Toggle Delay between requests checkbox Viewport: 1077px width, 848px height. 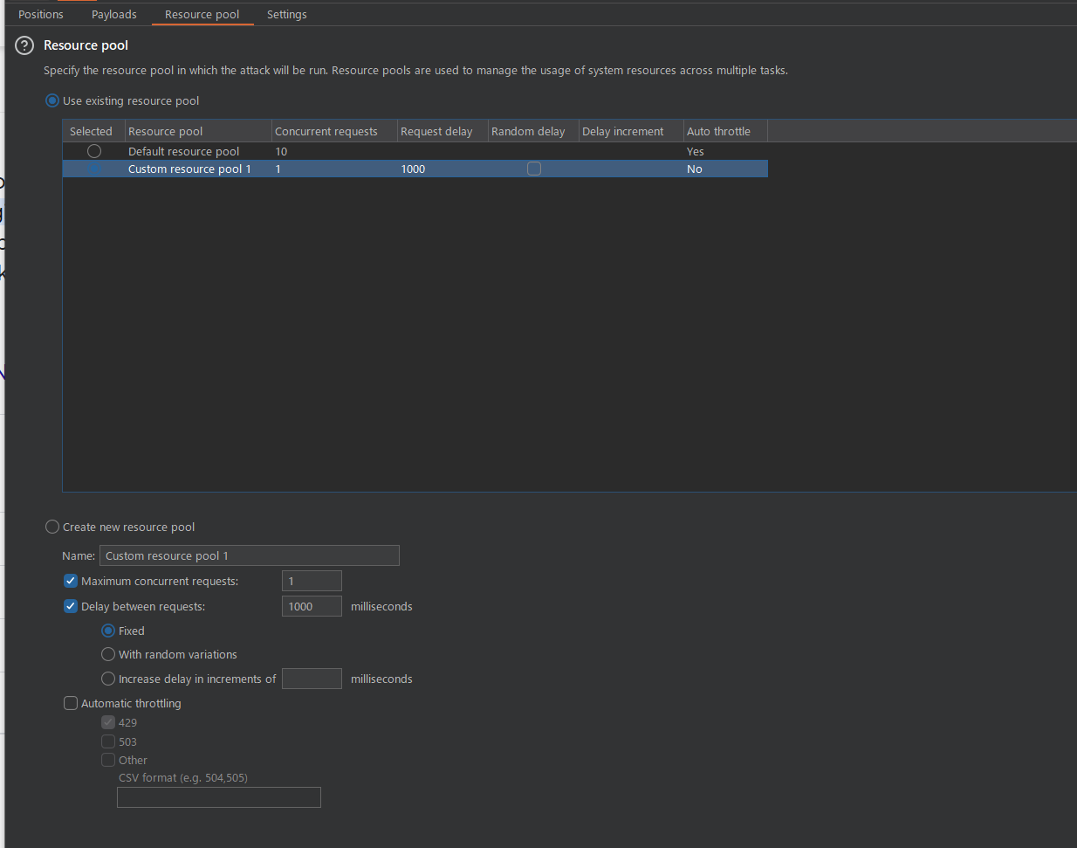click(71, 606)
